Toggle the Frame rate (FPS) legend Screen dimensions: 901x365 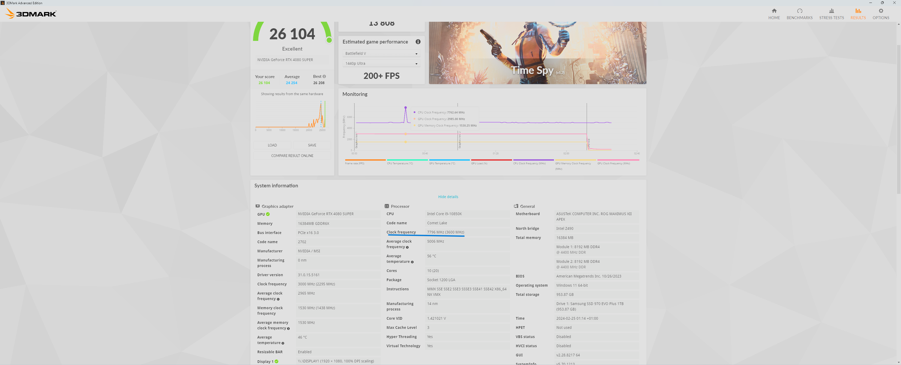[365, 162]
